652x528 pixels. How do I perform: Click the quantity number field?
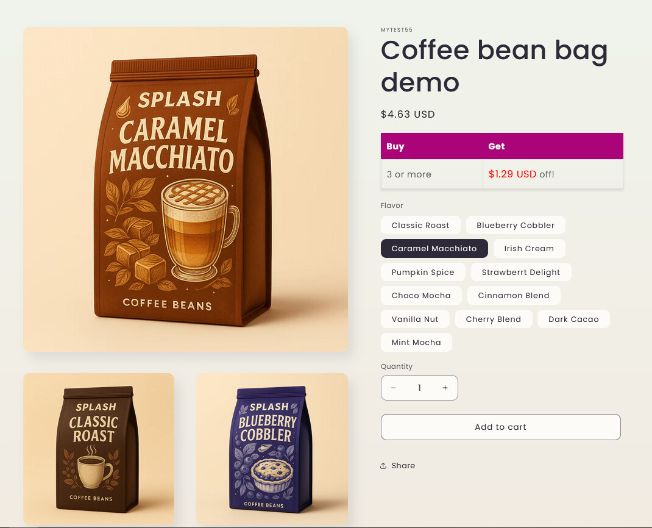click(x=419, y=388)
